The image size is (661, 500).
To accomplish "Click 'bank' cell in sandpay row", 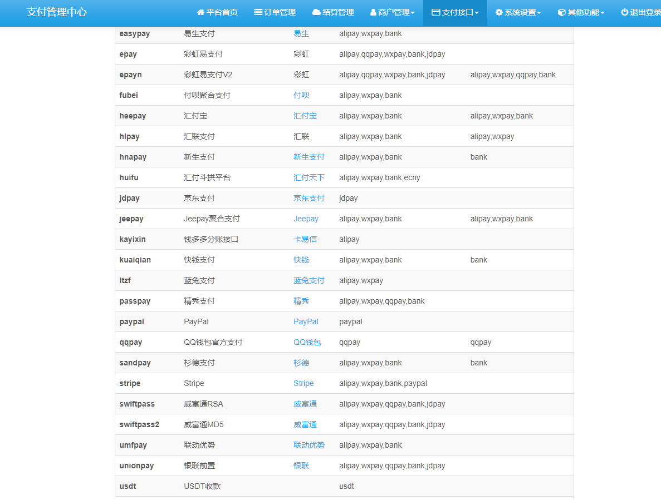I will point(479,363).
